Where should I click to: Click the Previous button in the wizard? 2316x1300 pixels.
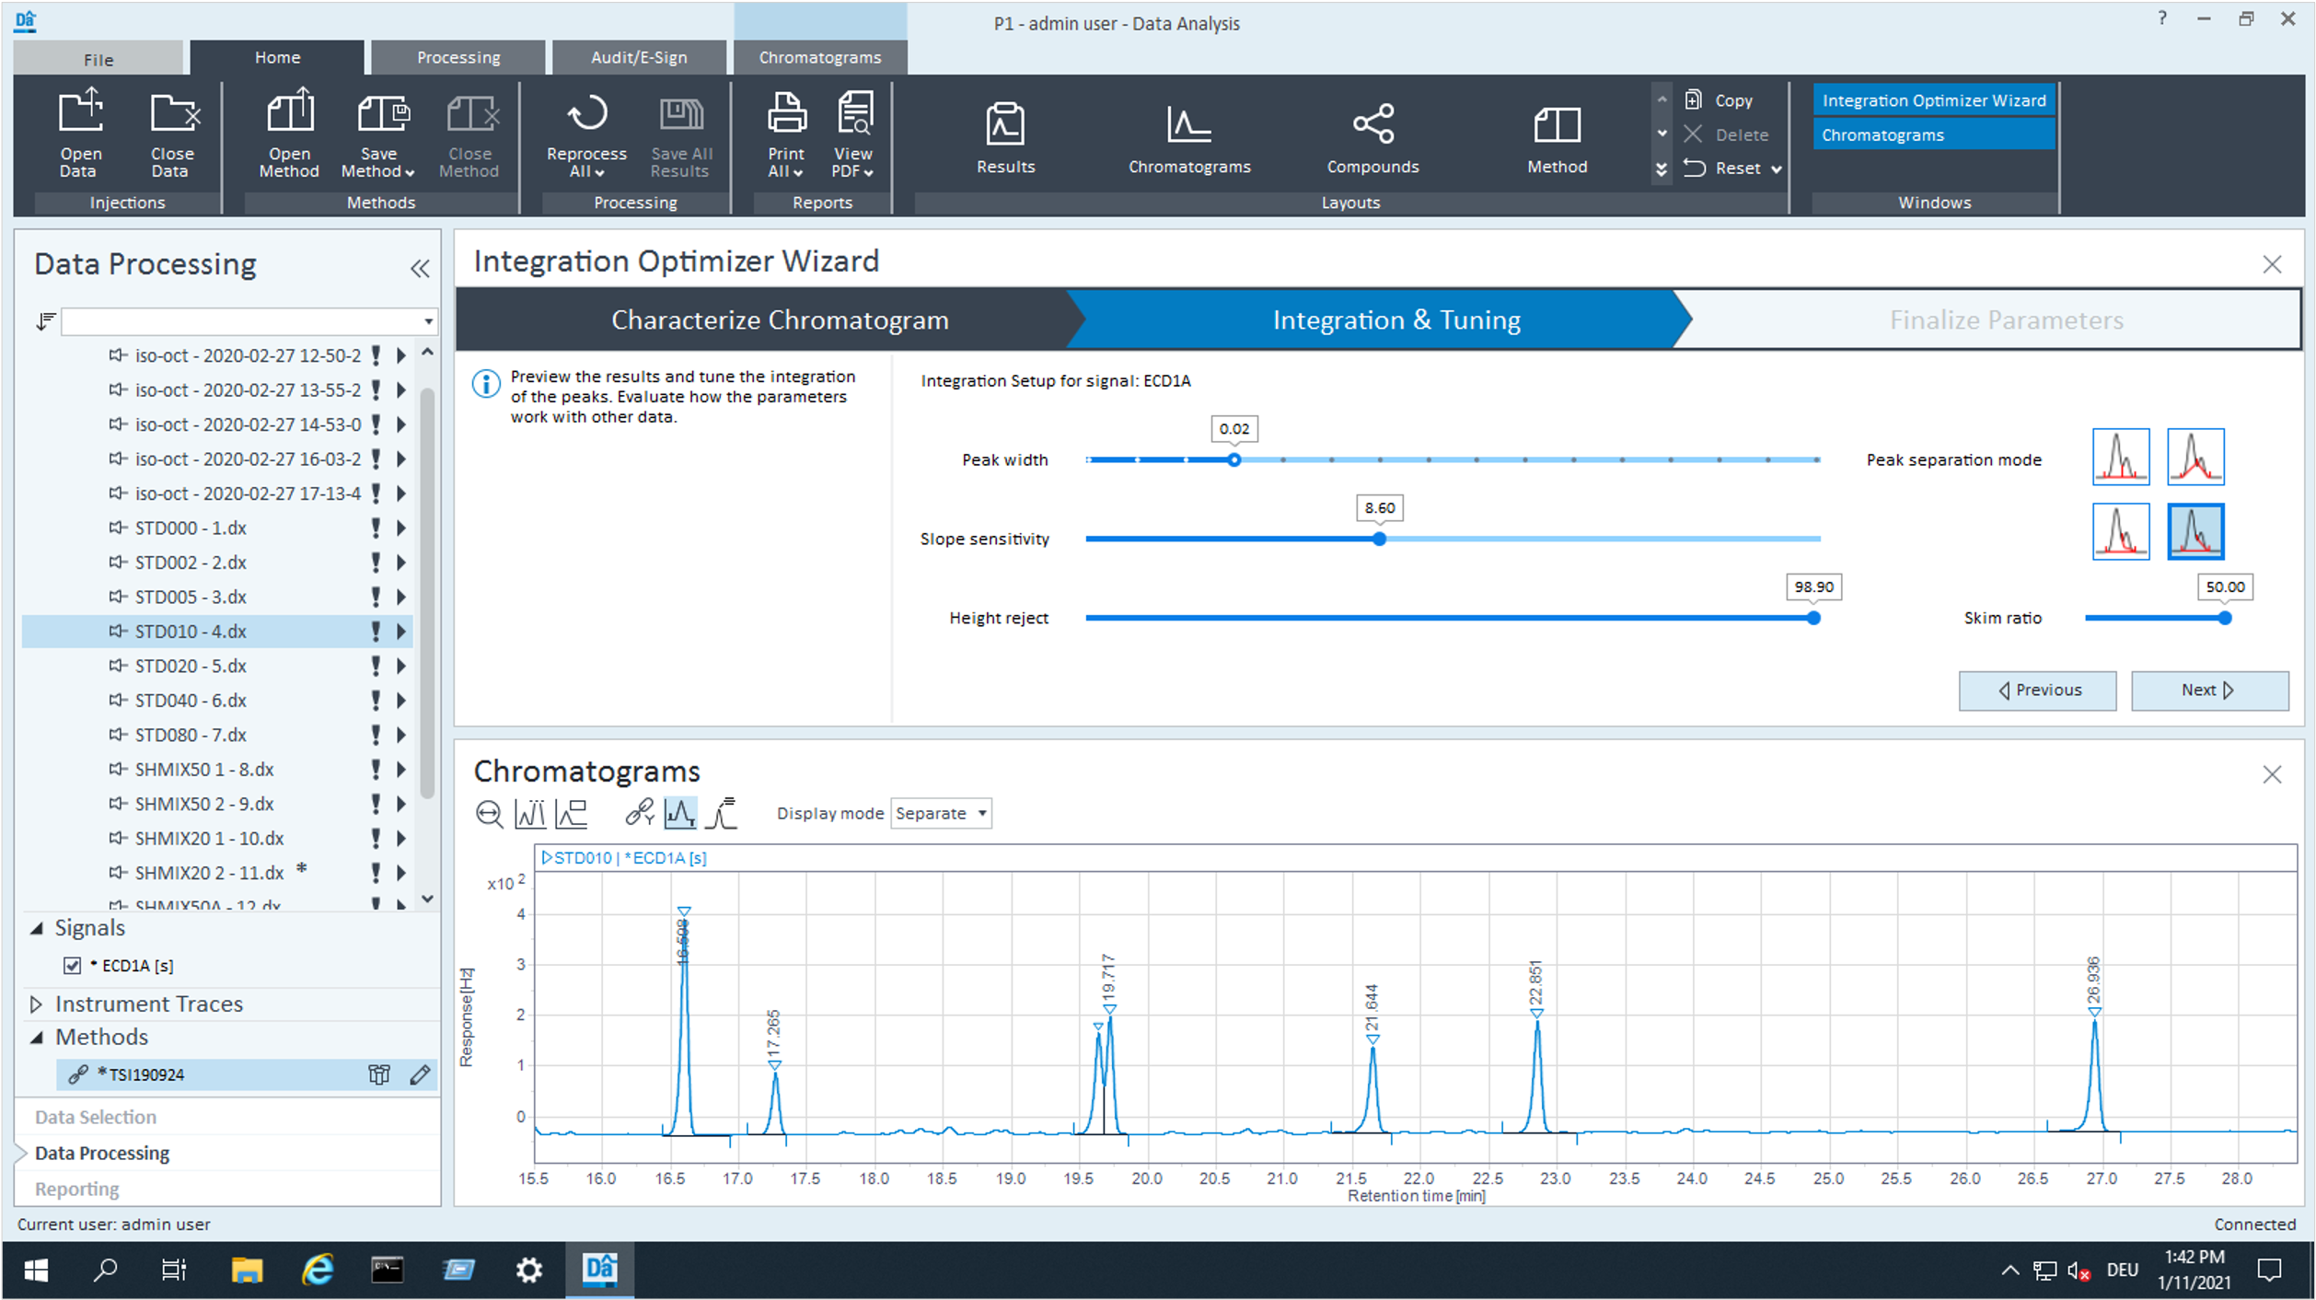[2037, 691]
